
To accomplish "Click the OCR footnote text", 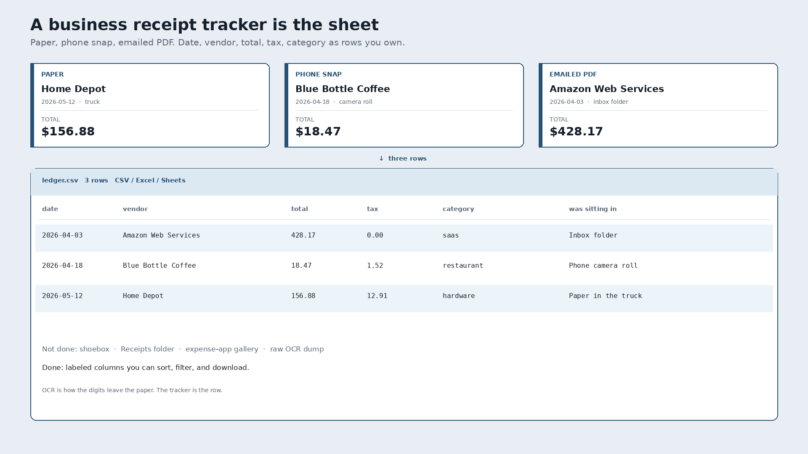I will tap(132, 390).
